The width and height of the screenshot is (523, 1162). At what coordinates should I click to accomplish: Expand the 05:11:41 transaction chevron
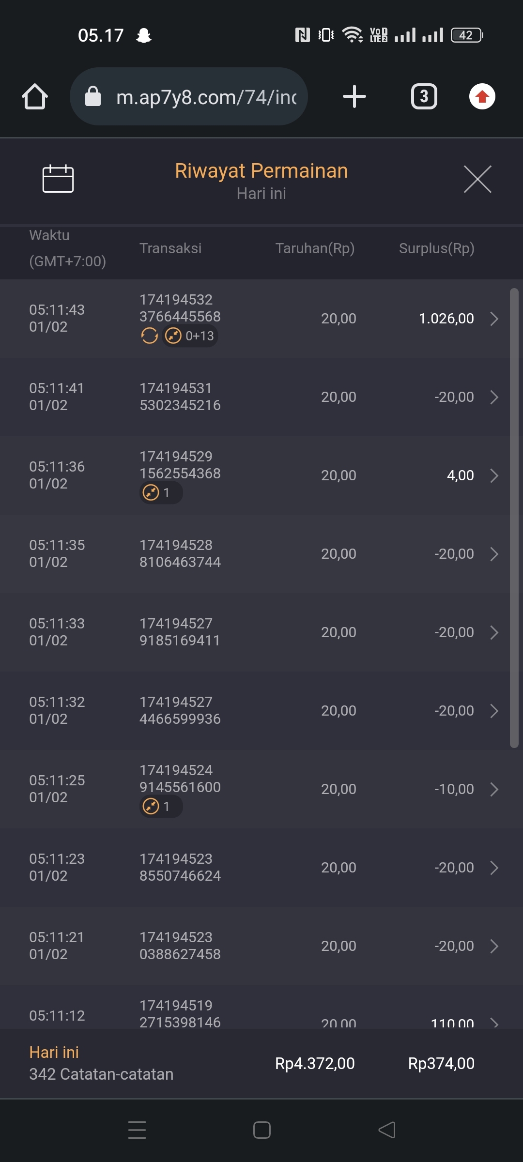click(x=494, y=397)
